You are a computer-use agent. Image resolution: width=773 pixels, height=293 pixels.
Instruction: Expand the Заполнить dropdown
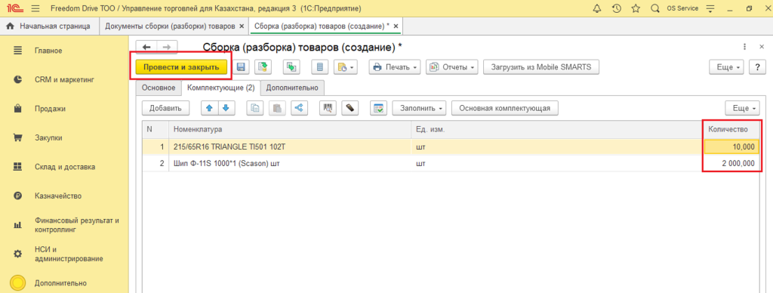tap(420, 108)
